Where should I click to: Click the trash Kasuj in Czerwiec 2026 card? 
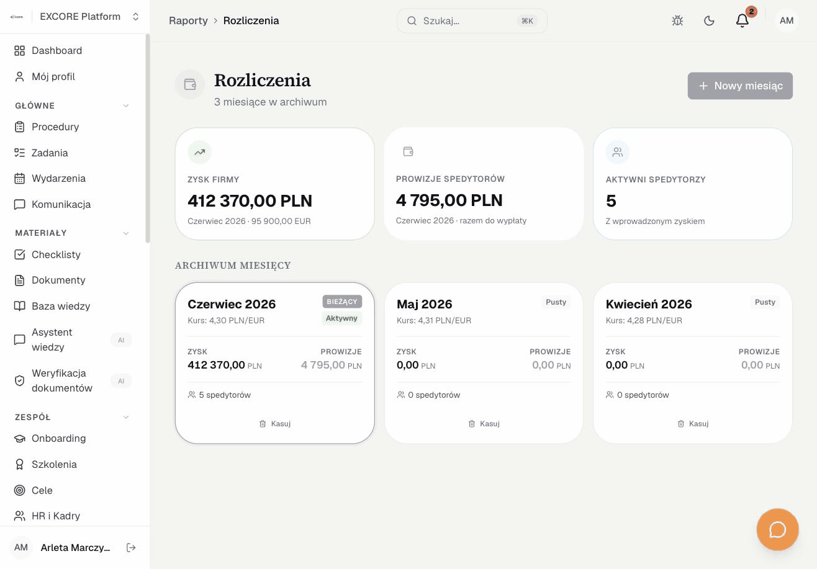pyautogui.click(x=275, y=424)
